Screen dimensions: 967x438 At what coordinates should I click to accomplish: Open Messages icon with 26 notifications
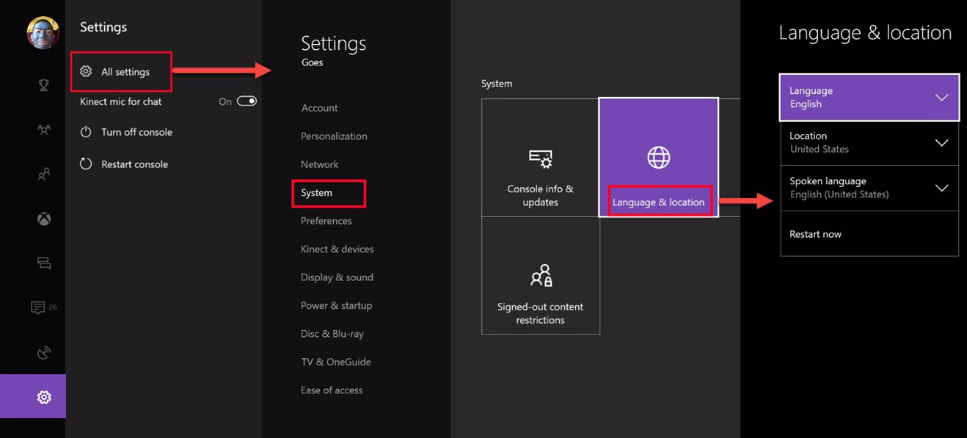[x=39, y=308]
